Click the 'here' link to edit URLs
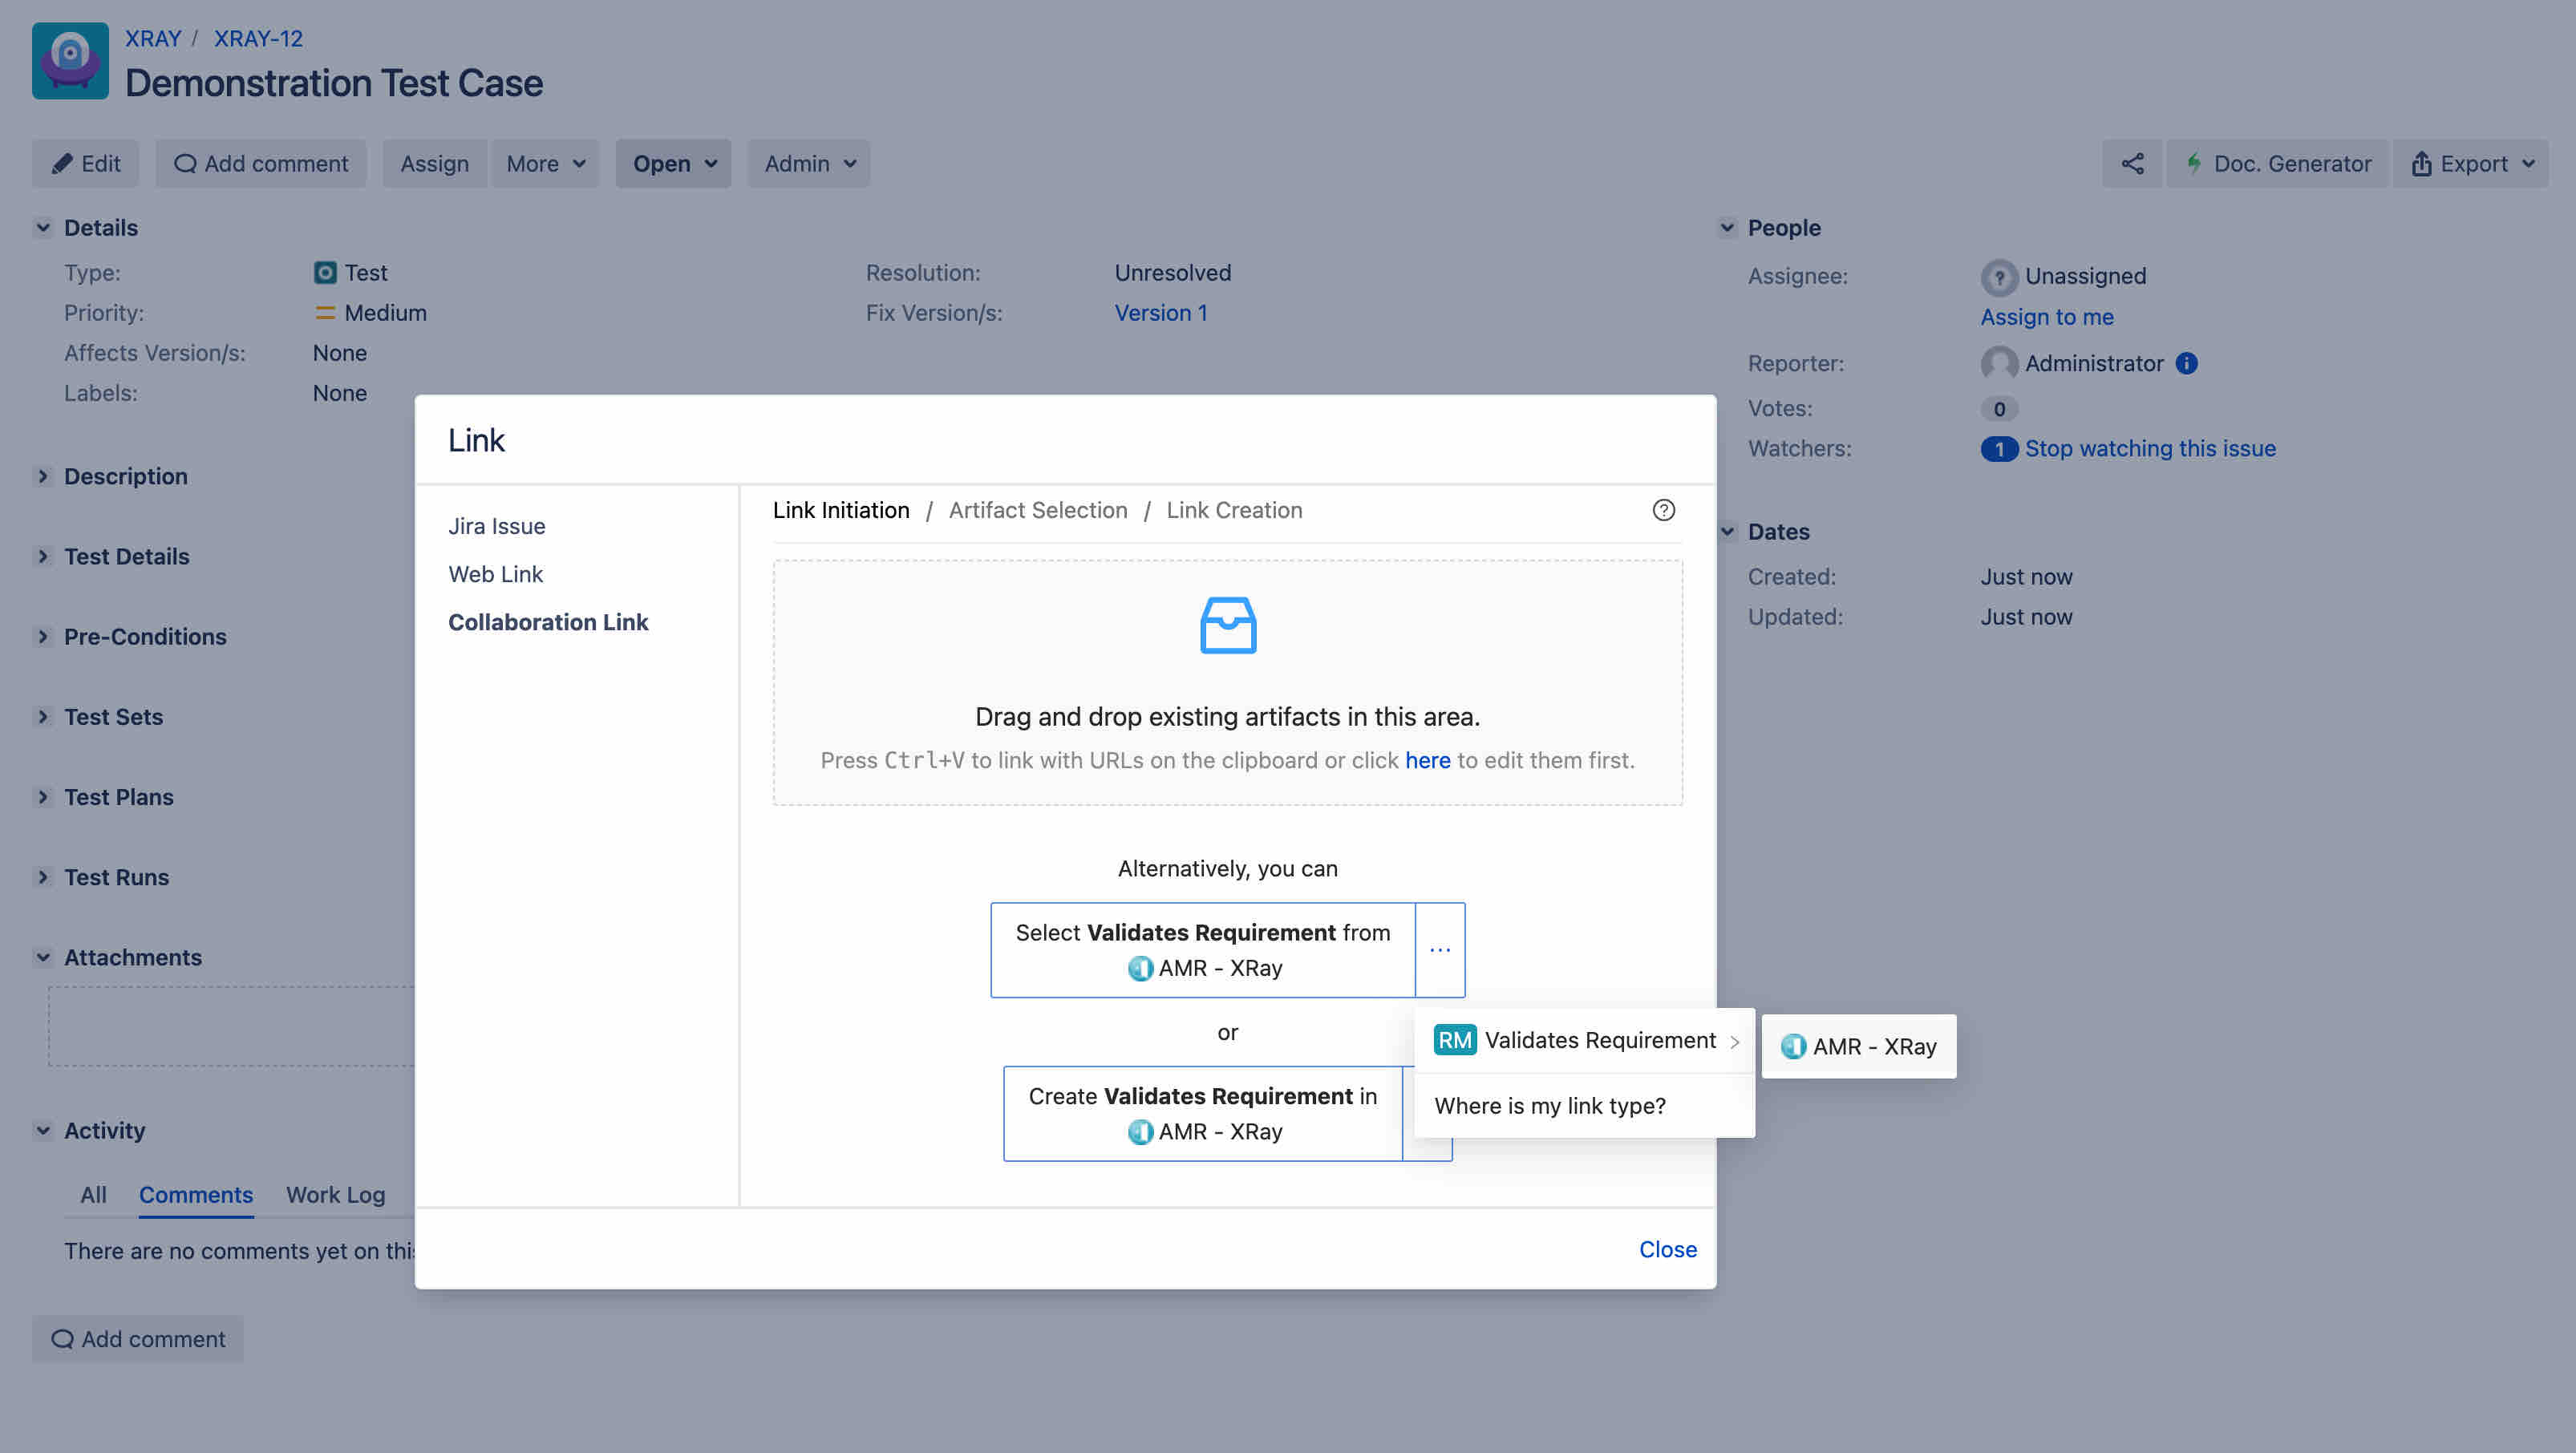Image resolution: width=2576 pixels, height=1453 pixels. coord(1427,760)
